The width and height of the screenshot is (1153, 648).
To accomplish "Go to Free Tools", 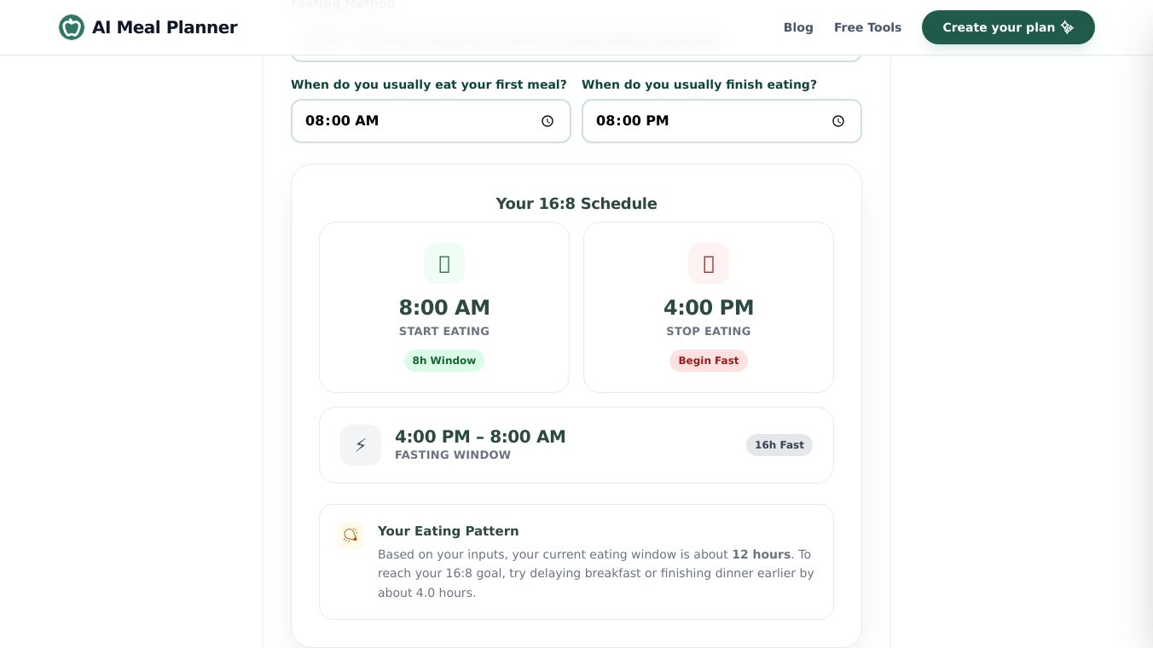I will click(x=867, y=27).
